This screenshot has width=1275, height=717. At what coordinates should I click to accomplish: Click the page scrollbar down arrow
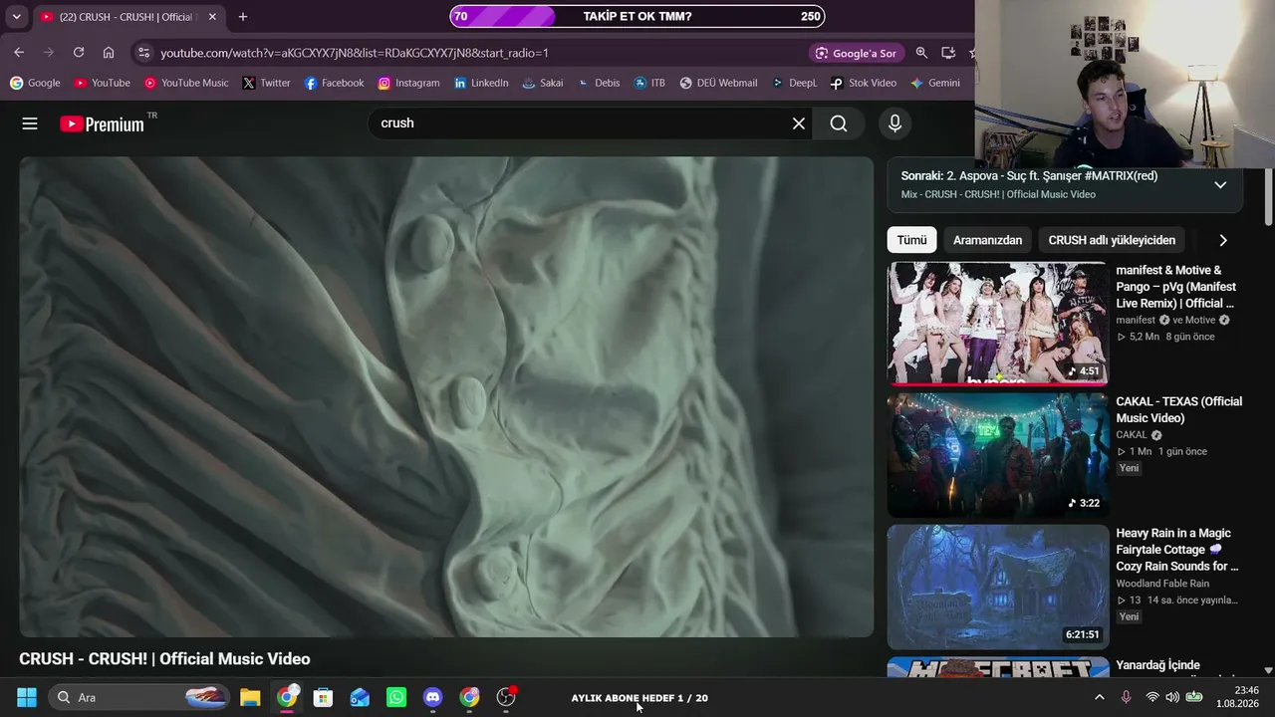(1268, 671)
